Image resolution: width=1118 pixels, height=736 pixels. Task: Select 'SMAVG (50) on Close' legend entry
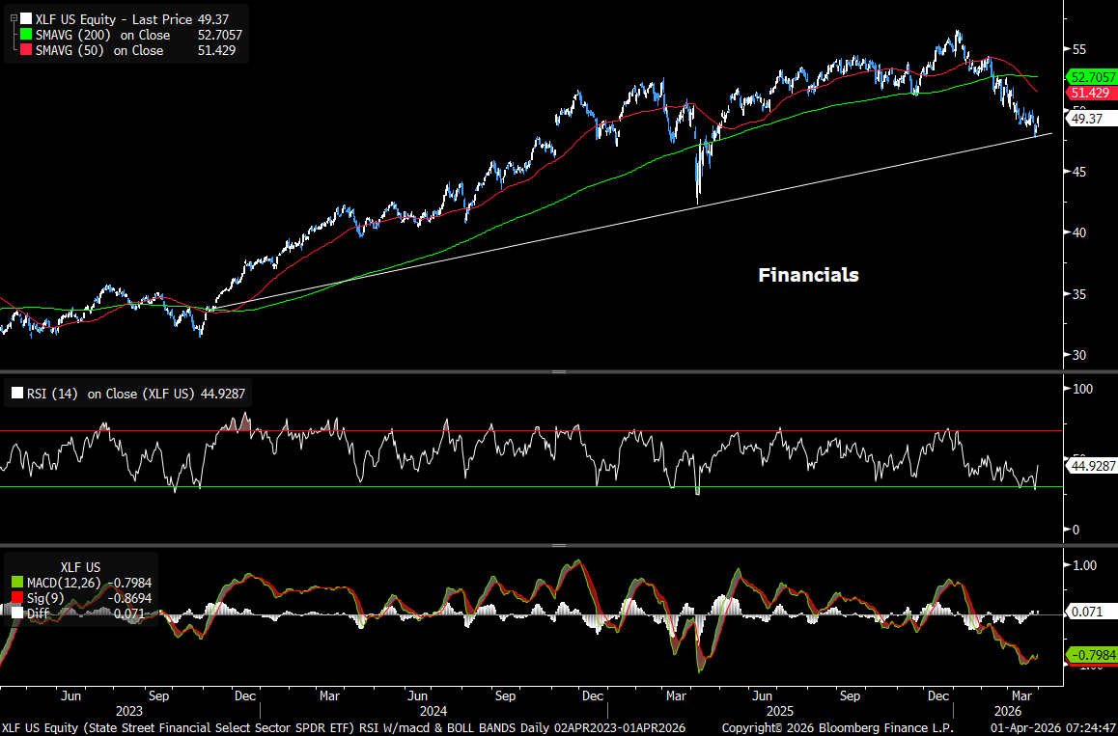(x=99, y=50)
